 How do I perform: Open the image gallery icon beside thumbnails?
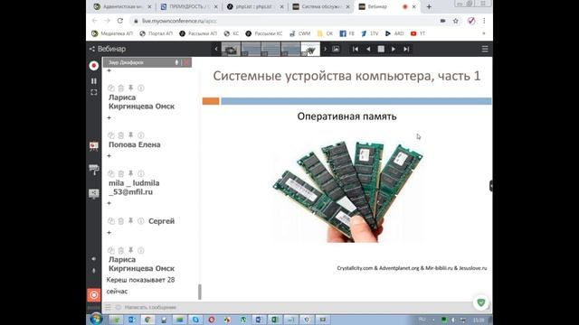[x=336, y=49]
